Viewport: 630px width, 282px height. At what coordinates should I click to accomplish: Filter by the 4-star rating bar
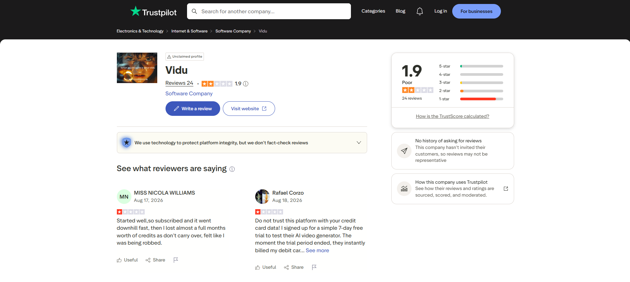click(x=471, y=74)
